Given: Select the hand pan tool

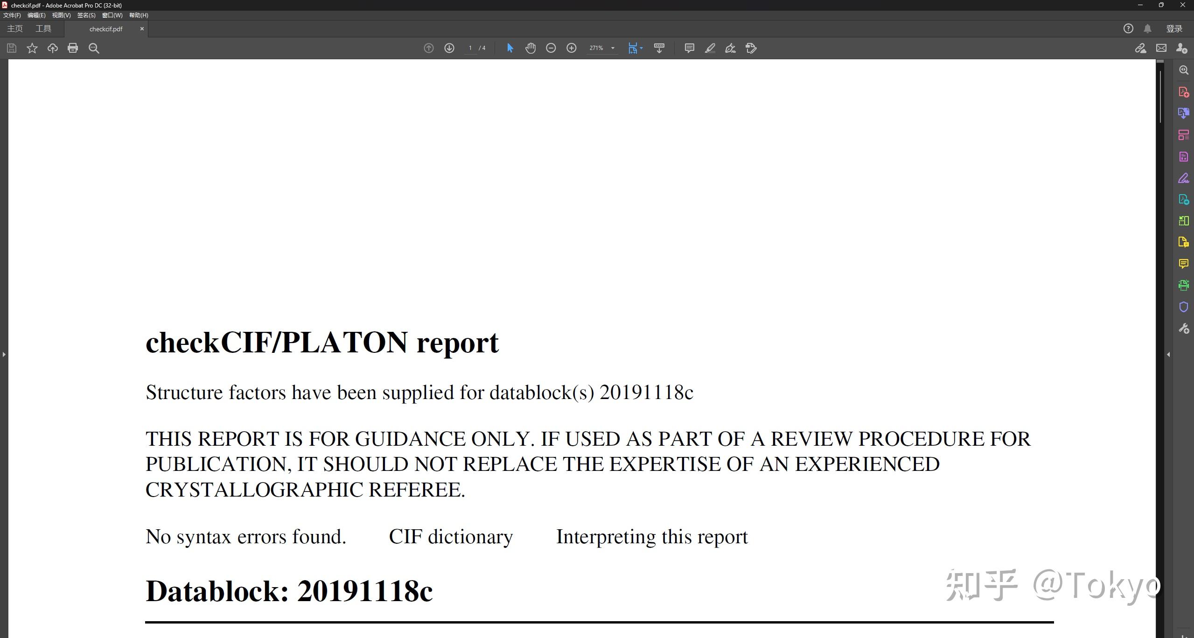Looking at the screenshot, I should (x=531, y=48).
